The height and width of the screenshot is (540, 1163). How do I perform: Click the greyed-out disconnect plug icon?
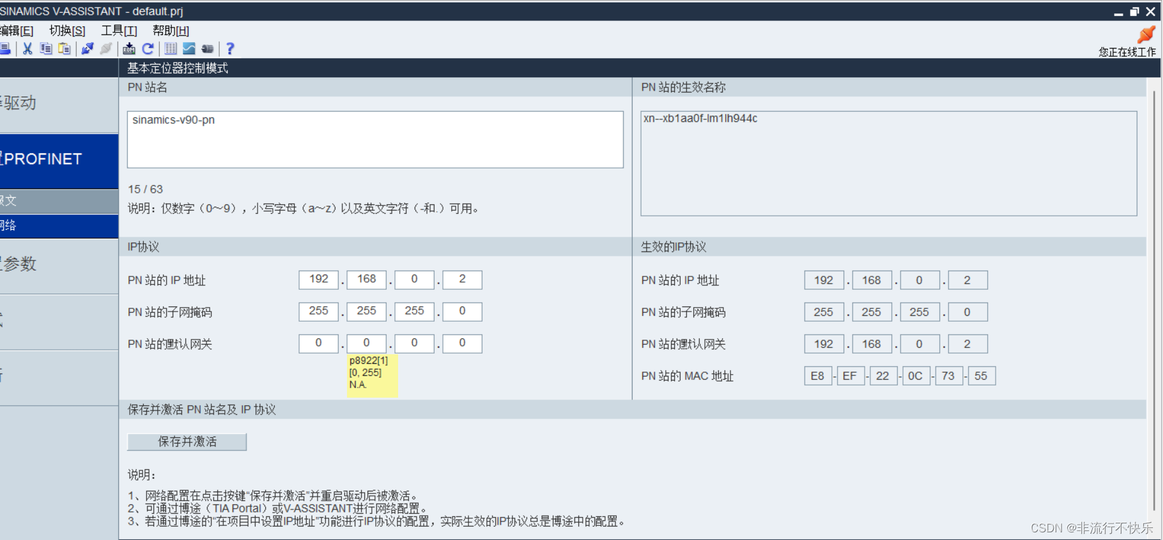click(106, 49)
